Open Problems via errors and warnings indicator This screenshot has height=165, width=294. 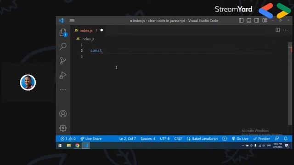pos(68,138)
